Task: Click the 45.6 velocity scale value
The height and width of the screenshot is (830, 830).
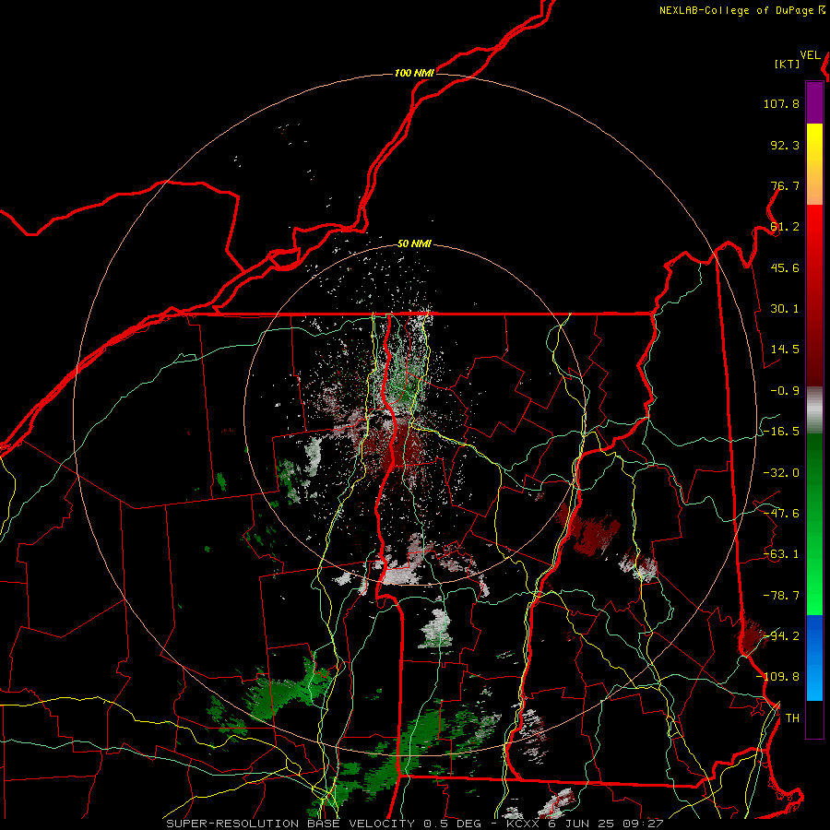Action: 785,267
